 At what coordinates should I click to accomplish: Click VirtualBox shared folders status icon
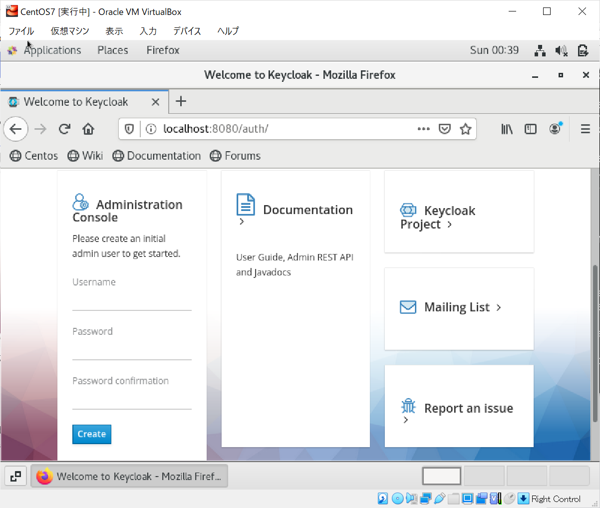click(x=454, y=499)
